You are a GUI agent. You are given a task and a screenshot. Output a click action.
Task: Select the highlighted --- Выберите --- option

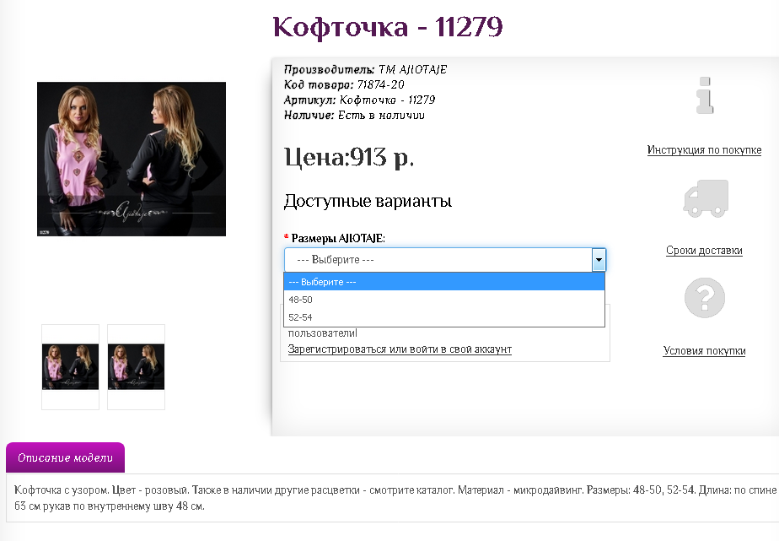click(444, 281)
